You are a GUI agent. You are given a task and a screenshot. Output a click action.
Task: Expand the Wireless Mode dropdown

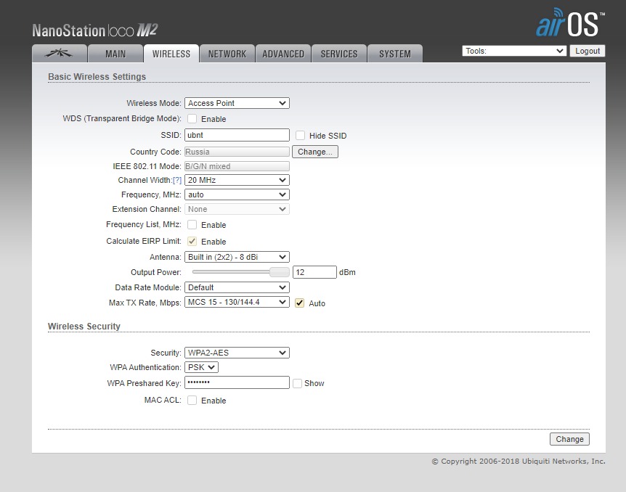click(237, 103)
